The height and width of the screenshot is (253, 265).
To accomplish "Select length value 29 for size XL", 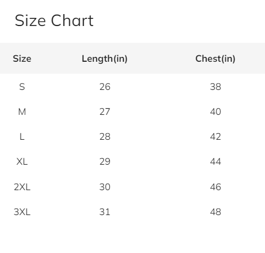I will coord(105,161).
